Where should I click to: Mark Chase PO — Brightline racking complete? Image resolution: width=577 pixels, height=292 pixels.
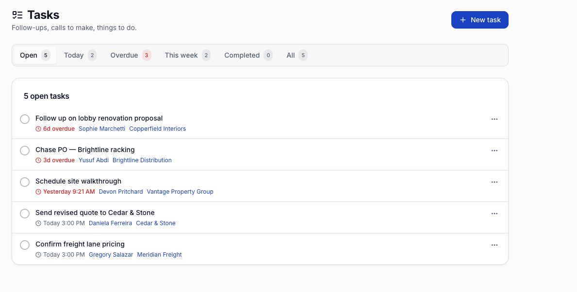[x=25, y=151]
